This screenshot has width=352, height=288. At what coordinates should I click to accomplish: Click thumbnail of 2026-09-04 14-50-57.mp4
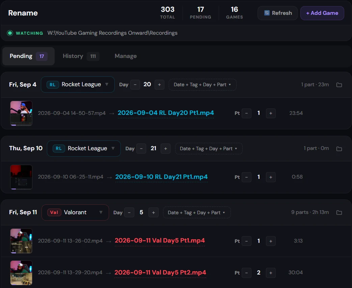21,113
